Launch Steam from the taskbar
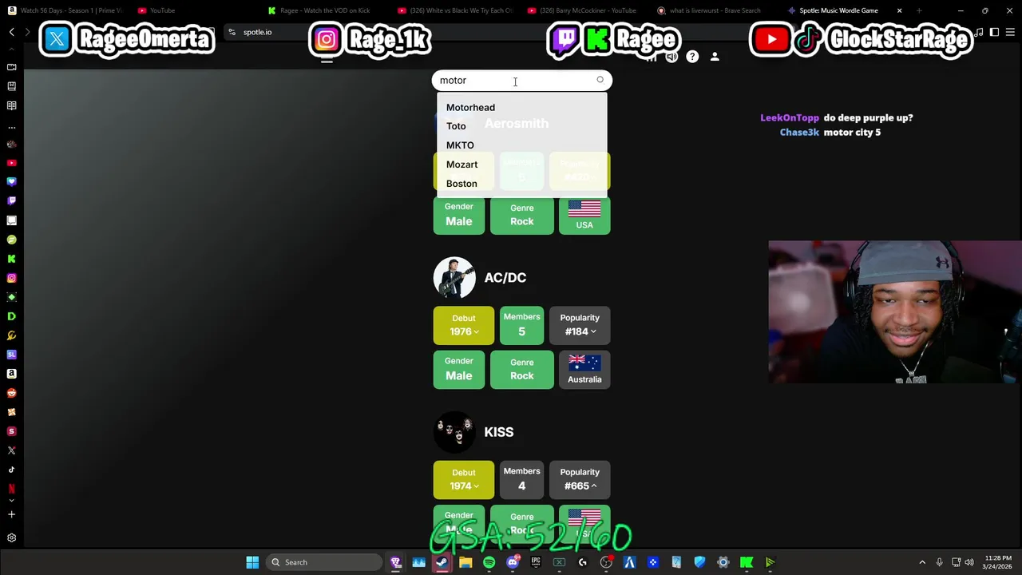The image size is (1022, 575). click(x=442, y=562)
